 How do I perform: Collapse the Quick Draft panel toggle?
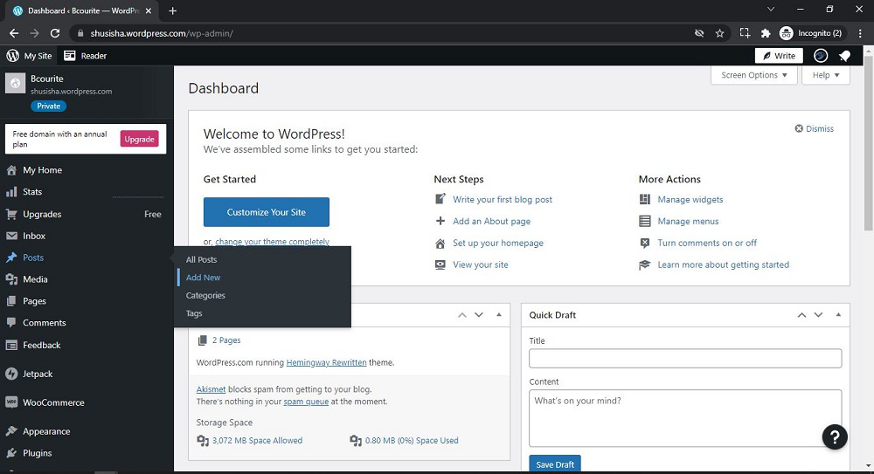point(838,315)
